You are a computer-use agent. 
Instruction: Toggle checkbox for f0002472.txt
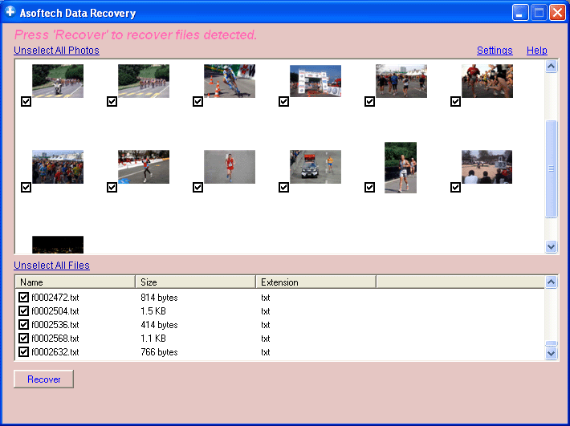(x=23, y=298)
